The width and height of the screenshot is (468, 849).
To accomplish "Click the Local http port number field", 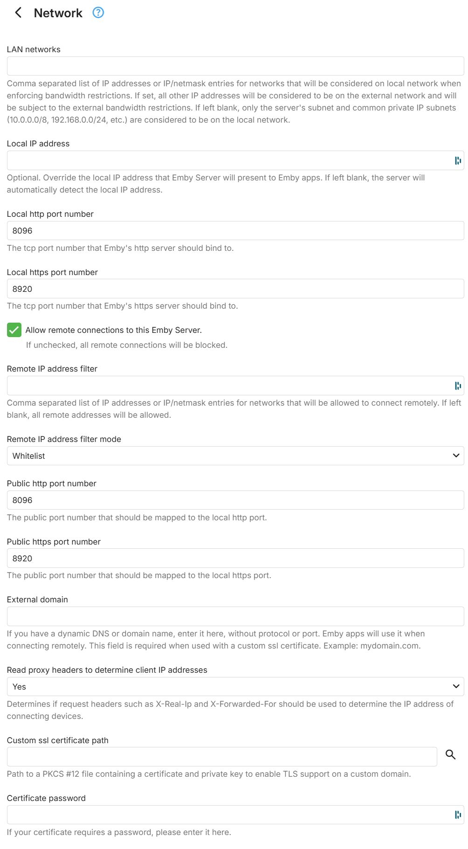I will coord(235,231).
